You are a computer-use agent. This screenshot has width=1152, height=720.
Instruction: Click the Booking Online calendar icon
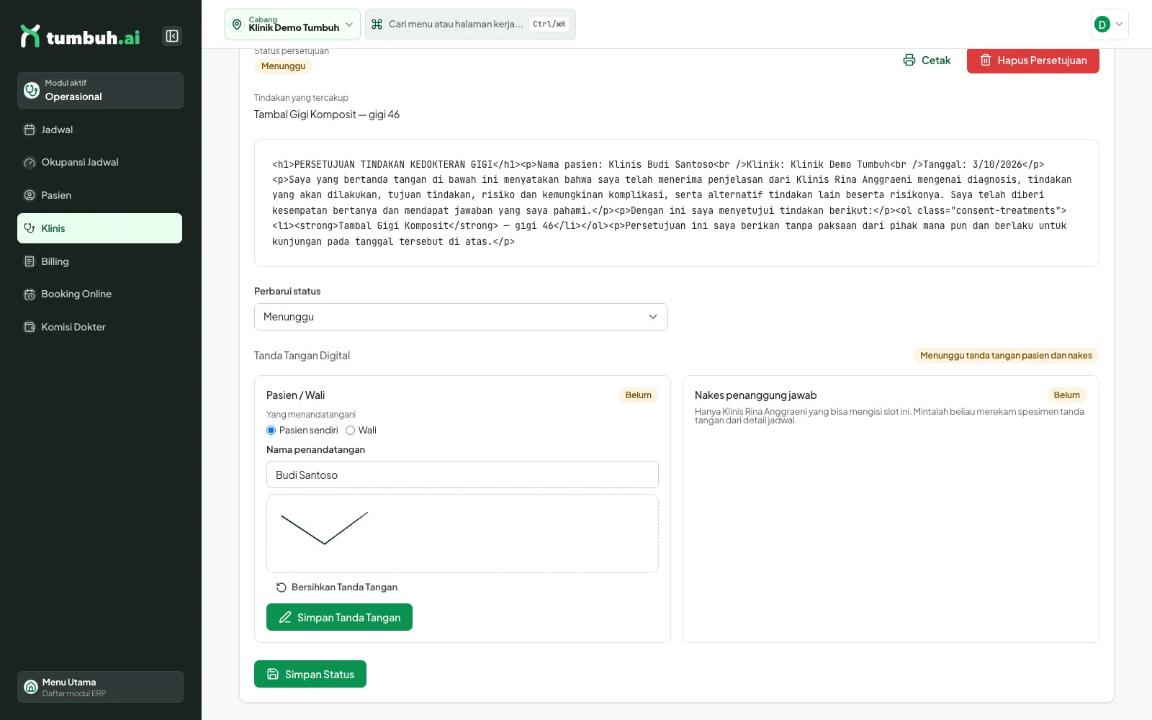pyautogui.click(x=30, y=294)
